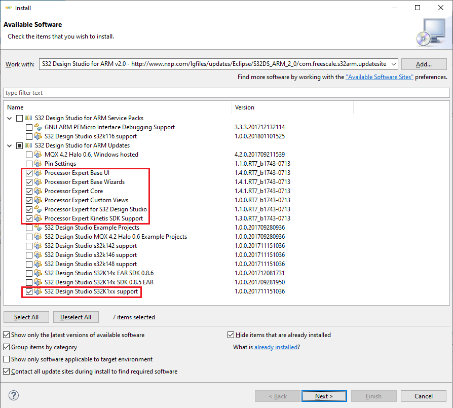453x408 pixels.
Task: Click the icon next to S32 Design Studio Example Projects
Action: pos(38,228)
